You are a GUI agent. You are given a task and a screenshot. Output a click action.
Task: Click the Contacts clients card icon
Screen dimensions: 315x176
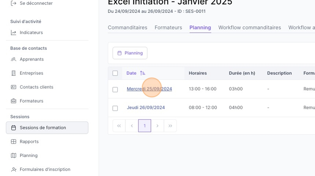click(x=14, y=87)
